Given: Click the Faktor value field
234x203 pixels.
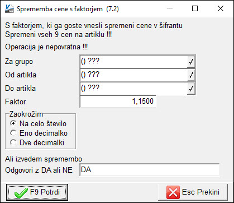Looking at the screenshot, I should 118,101.
